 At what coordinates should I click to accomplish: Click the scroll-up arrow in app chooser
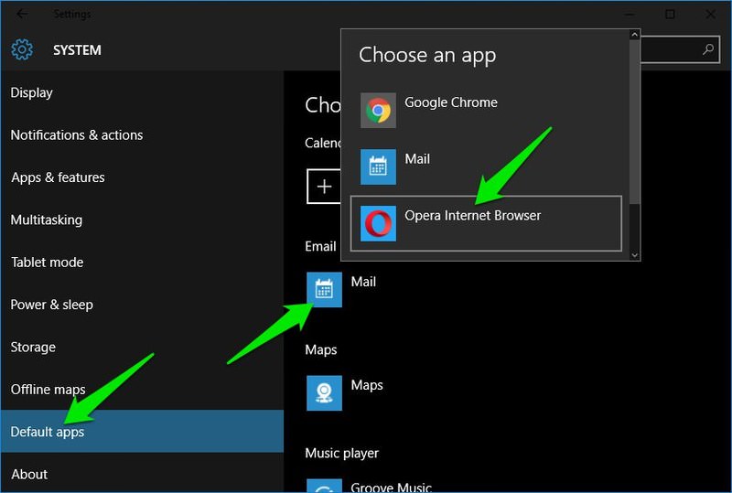634,35
